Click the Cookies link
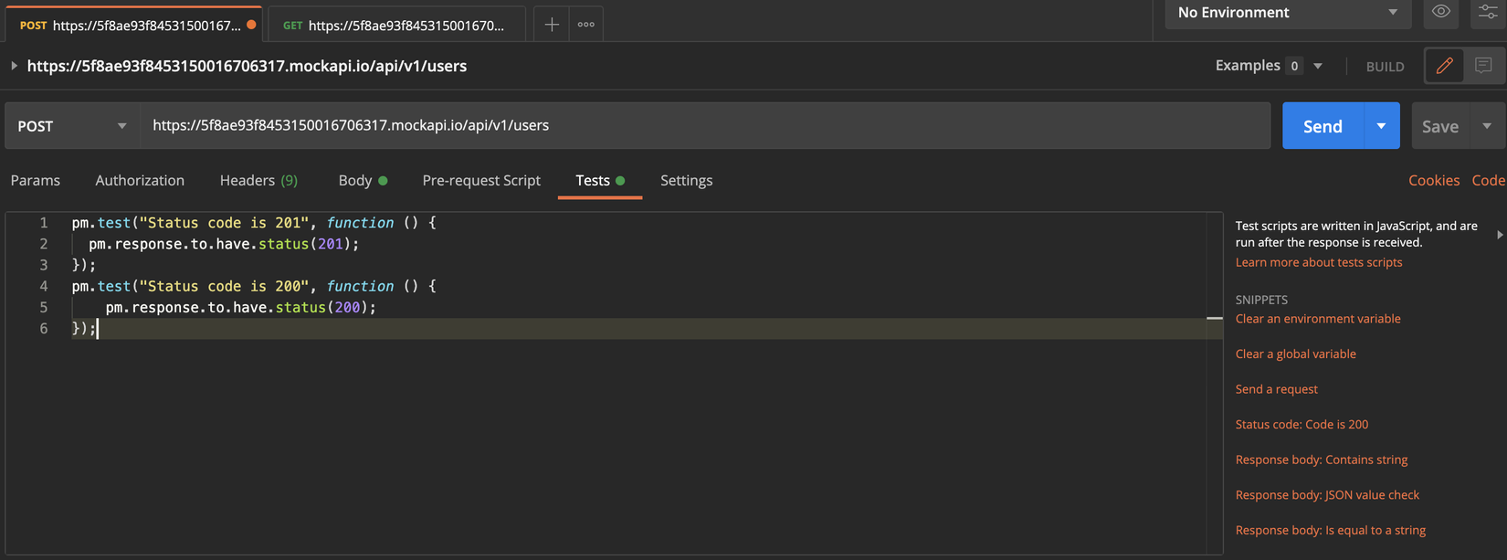Screen dimensions: 1507x560 point(1433,181)
